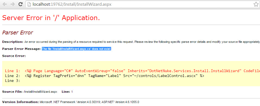This screenshot has width=260, height=106.
Task: Click the empty 'Line 3:' row
Action: coord(12,81)
